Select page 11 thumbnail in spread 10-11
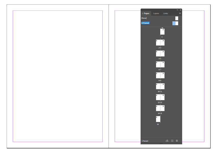 click(162, 86)
